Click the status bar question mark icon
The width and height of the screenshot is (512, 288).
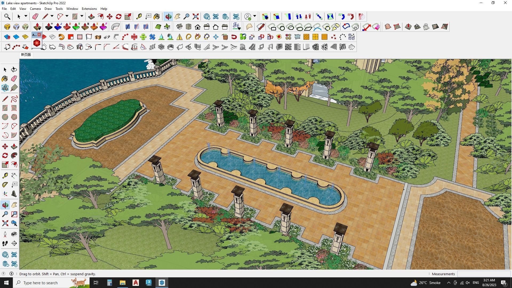click(3, 274)
